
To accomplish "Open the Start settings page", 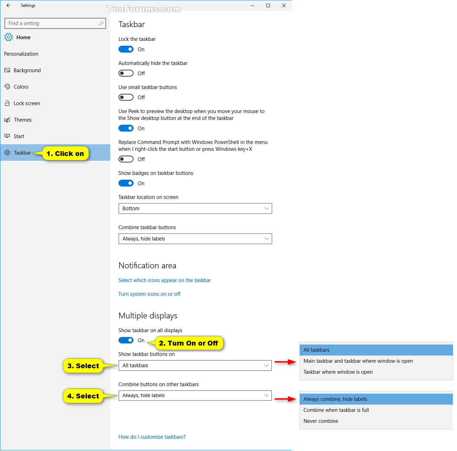I will coord(19,136).
